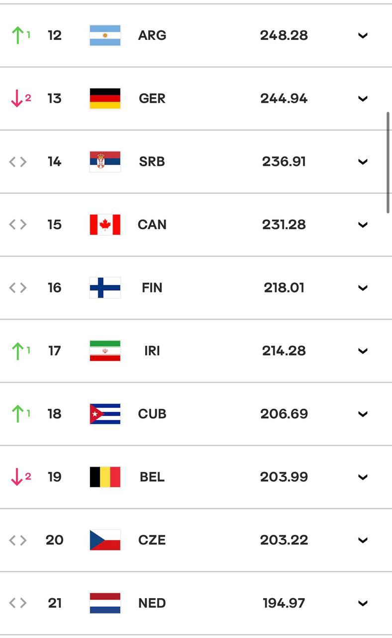Expand the SRB row details chevron
392x638 pixels.
click(x=363, y=161)
